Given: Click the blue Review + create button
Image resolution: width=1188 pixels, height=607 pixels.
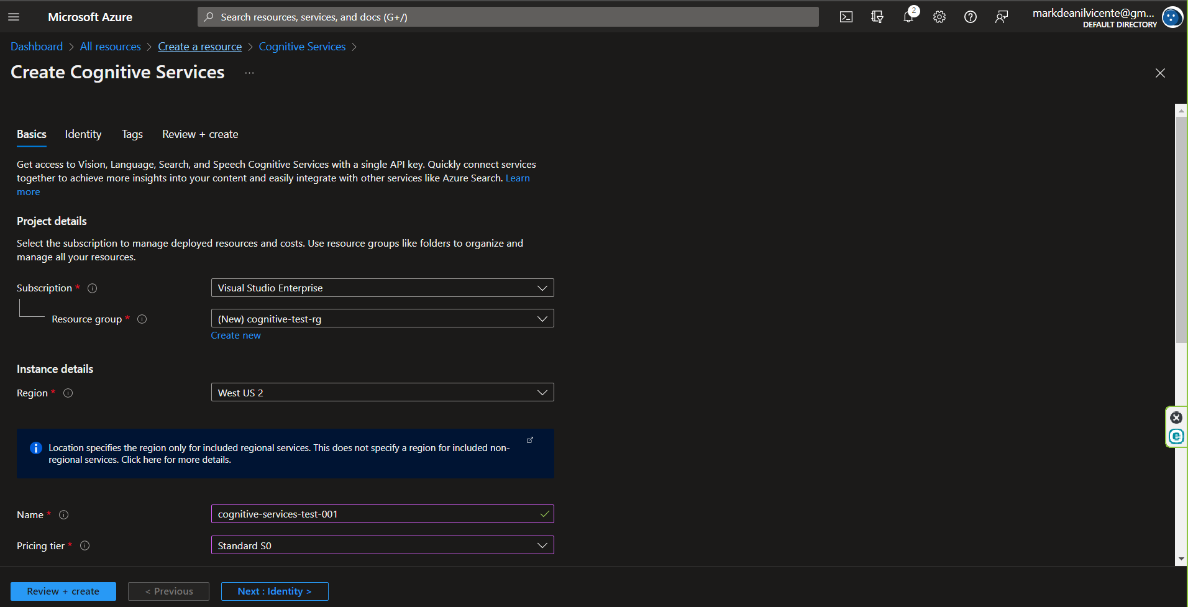Looking at the screenshot, I should pyautogui.click(x=63, y=591).
